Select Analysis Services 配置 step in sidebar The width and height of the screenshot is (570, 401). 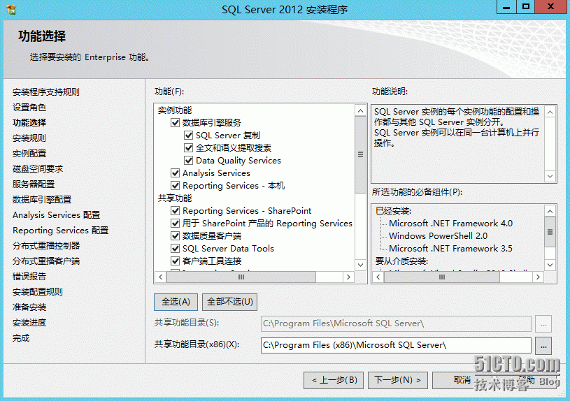coord(57,215)
